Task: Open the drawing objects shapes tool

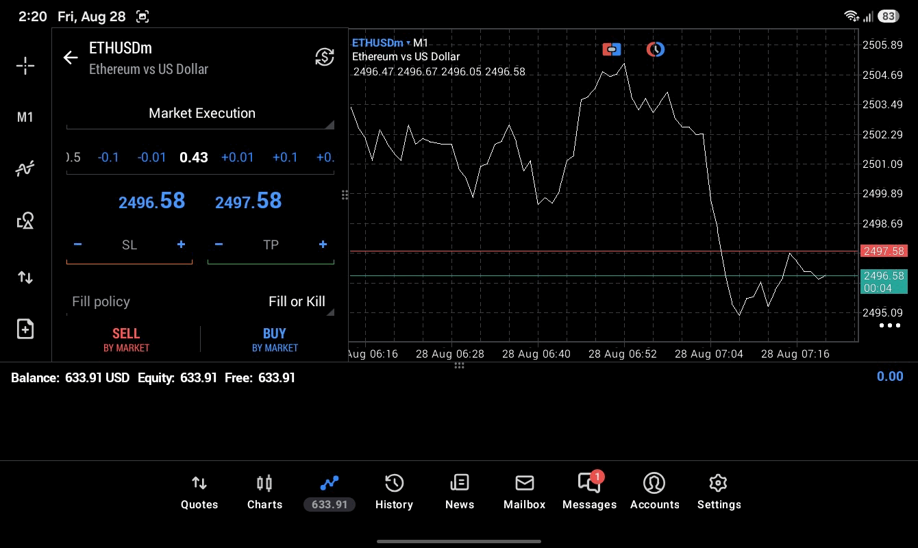Action: pyautogui.click(x=25, y=221)
